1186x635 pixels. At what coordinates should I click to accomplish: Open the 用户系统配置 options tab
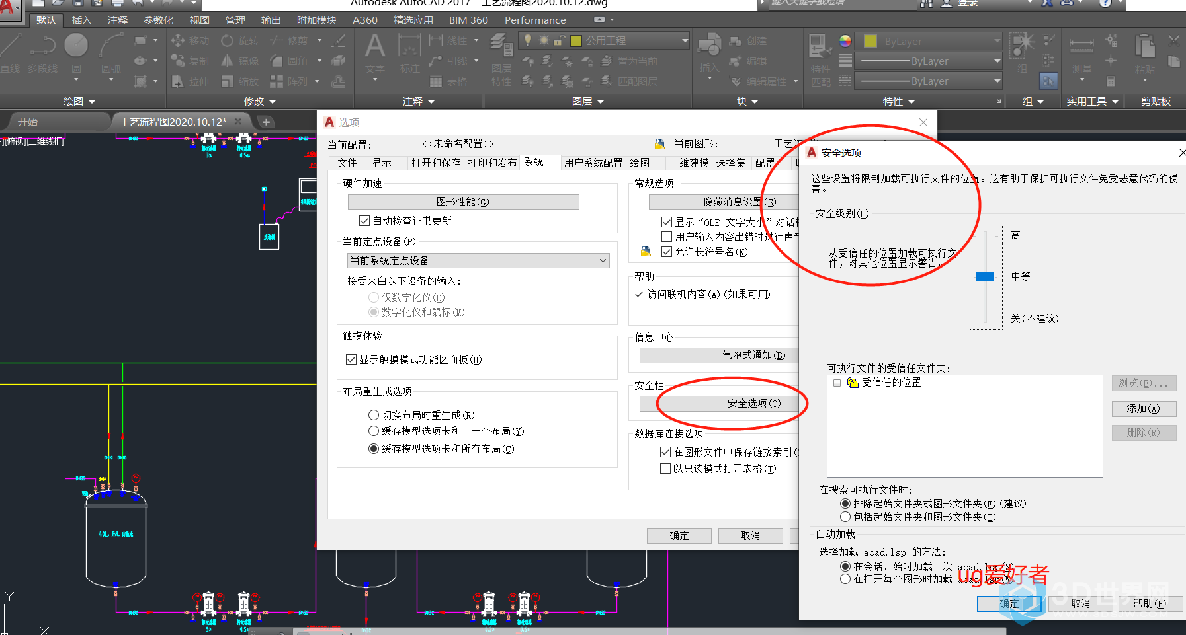593,163
